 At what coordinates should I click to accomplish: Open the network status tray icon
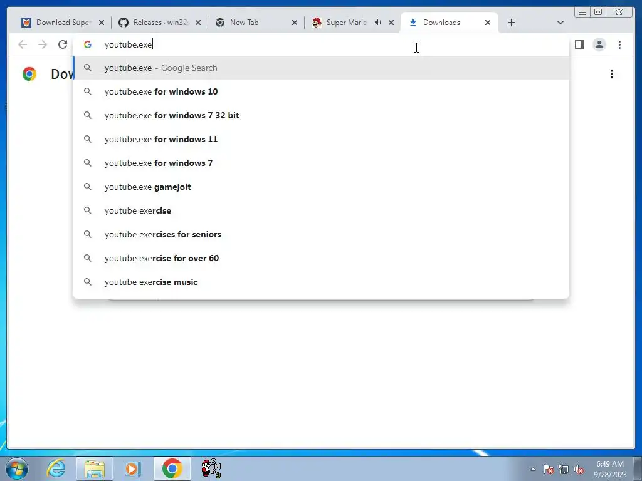pyautogui.click(x=564, y=469)
